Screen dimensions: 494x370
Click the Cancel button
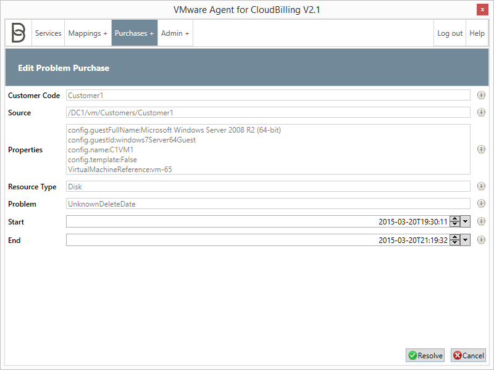pos(467,355)
